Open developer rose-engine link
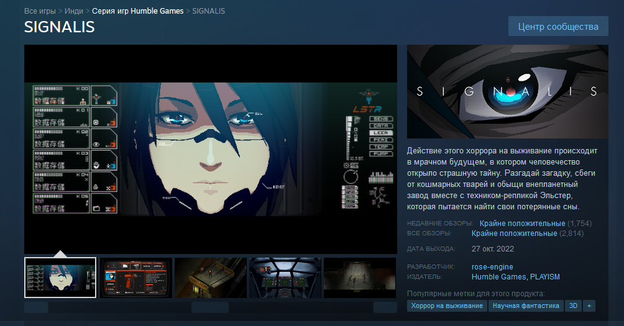This screenshot has height=326, width=624. (492, 267)
